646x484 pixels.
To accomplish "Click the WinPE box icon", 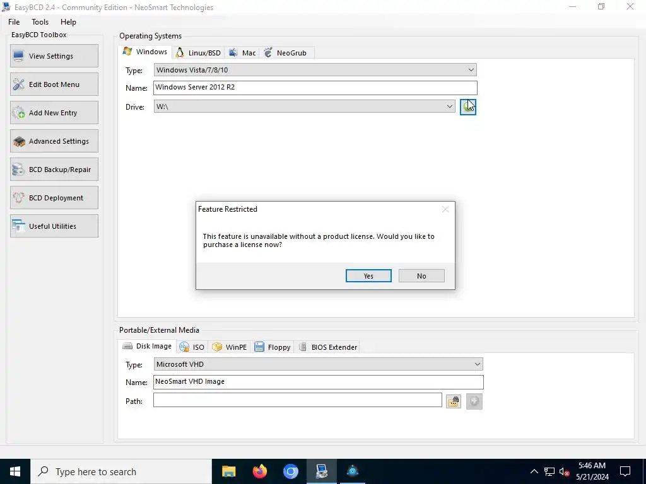I will click(217, 347).
